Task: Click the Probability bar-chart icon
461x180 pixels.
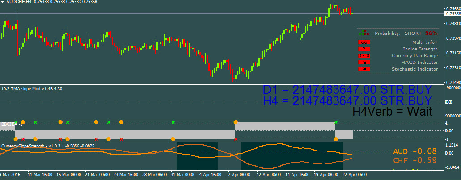Action: 365,33
